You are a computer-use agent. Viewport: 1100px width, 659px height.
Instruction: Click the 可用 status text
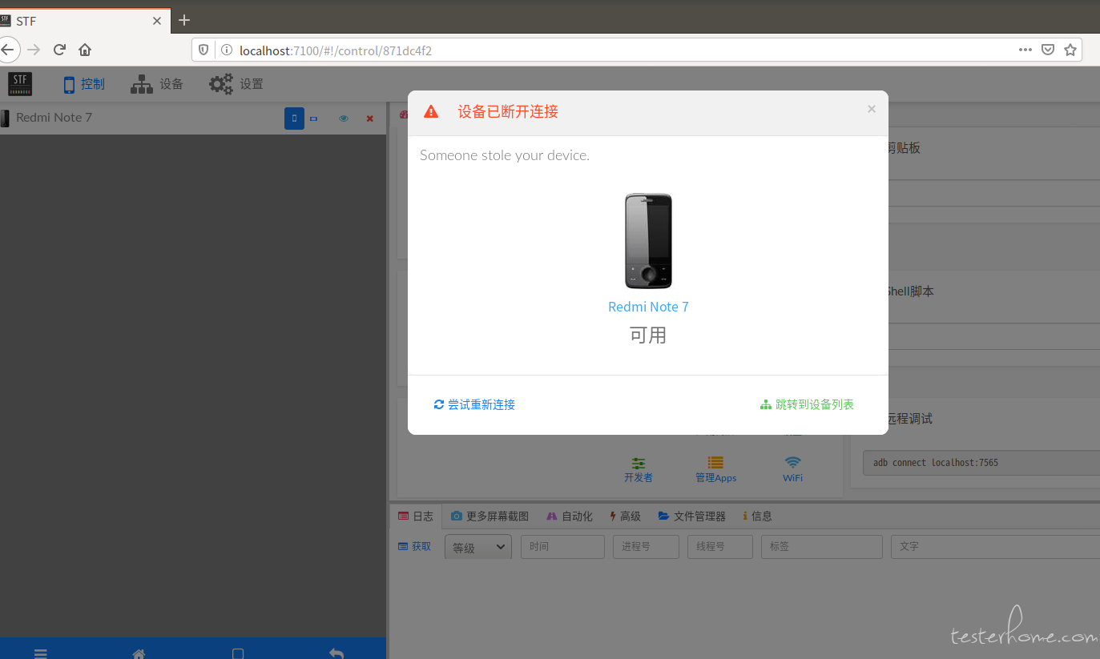648,336
